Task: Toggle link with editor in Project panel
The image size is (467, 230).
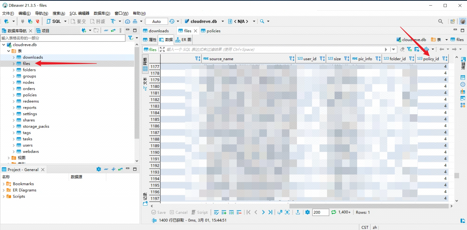Action: [x=121, y=169]
